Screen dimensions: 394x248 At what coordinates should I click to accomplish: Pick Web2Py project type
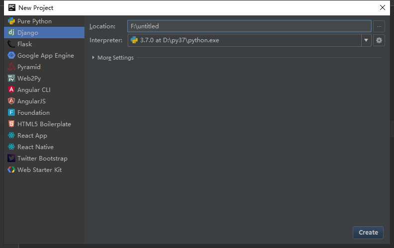[x=44, y=78]
